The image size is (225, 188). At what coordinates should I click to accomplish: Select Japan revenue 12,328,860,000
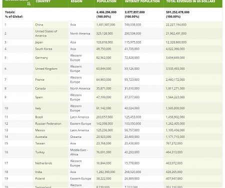(176, 42)
